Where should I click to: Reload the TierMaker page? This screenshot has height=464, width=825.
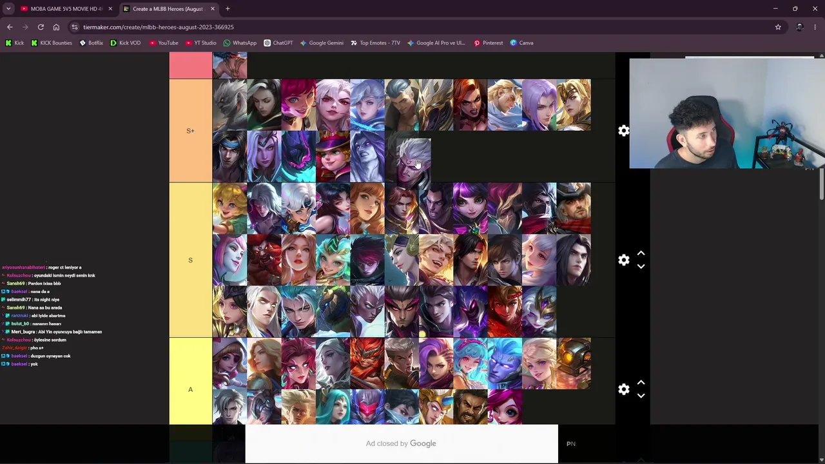[41, 27]
